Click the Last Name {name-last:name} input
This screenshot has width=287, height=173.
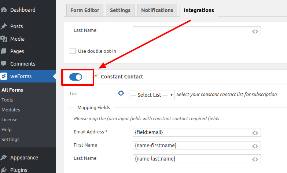pyautogui.click(x=197, y=159)
